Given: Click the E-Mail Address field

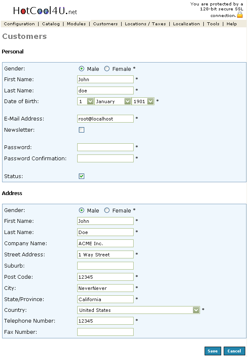Looking at the screenshot, I should tap(105, 119).
